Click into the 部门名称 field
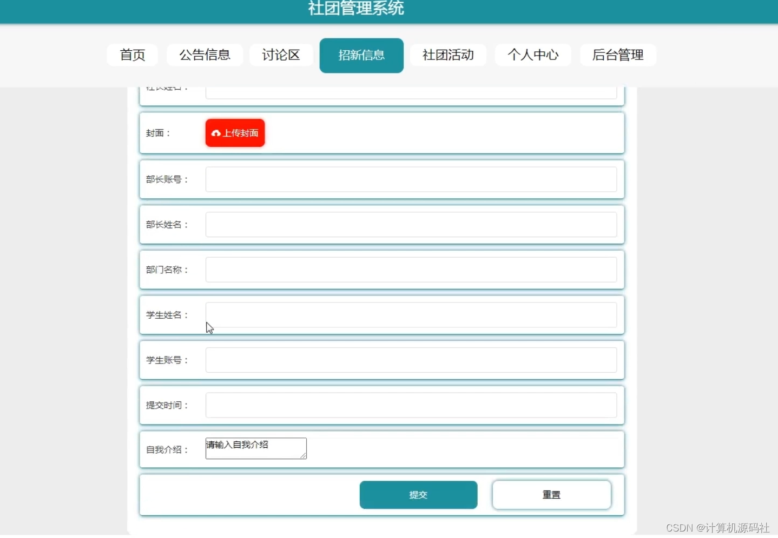The width and height of the screenshot is (778, 538). [x=411, y=270]
